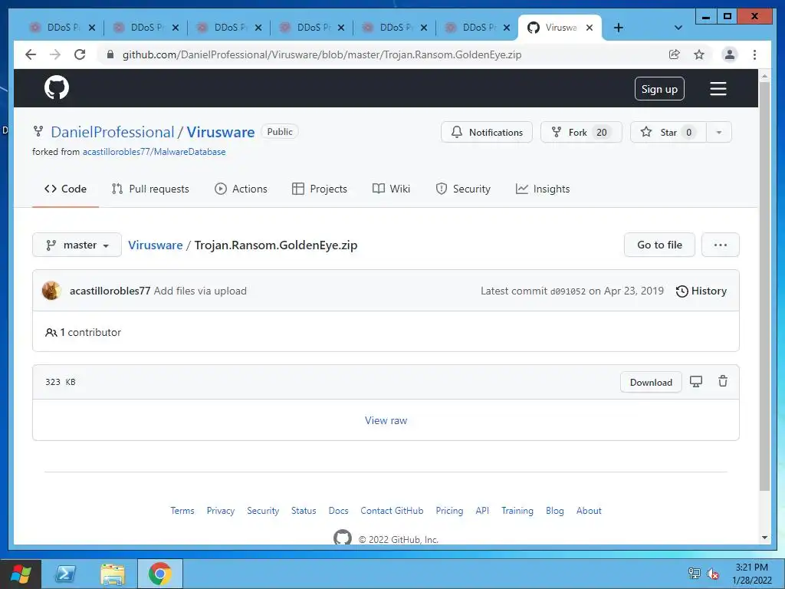Click the GitHub logo in header

[57, 87]
